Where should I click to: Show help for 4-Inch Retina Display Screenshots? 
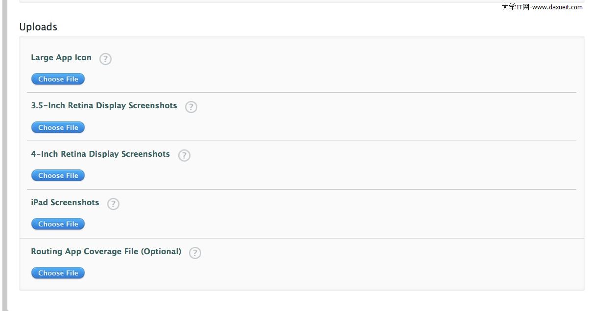[x=184, y=156]
